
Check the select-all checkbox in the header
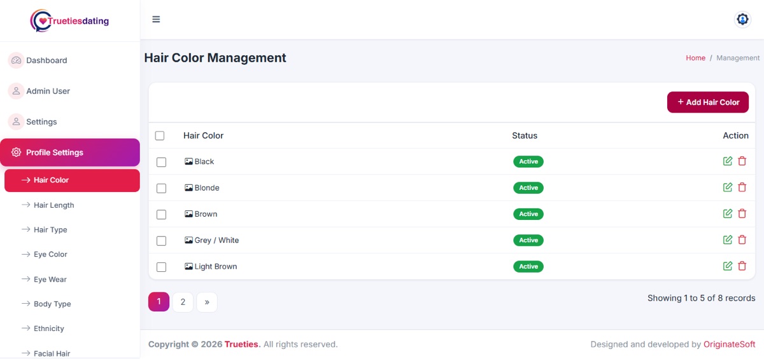pyautogui.click(x=160, y=135)
